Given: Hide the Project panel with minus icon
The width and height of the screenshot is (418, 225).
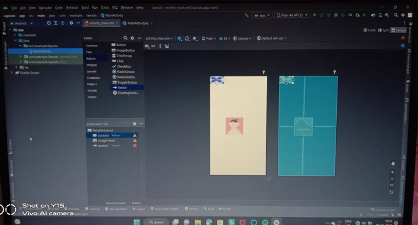Looking at the screenshot, I should pos(78,23).
